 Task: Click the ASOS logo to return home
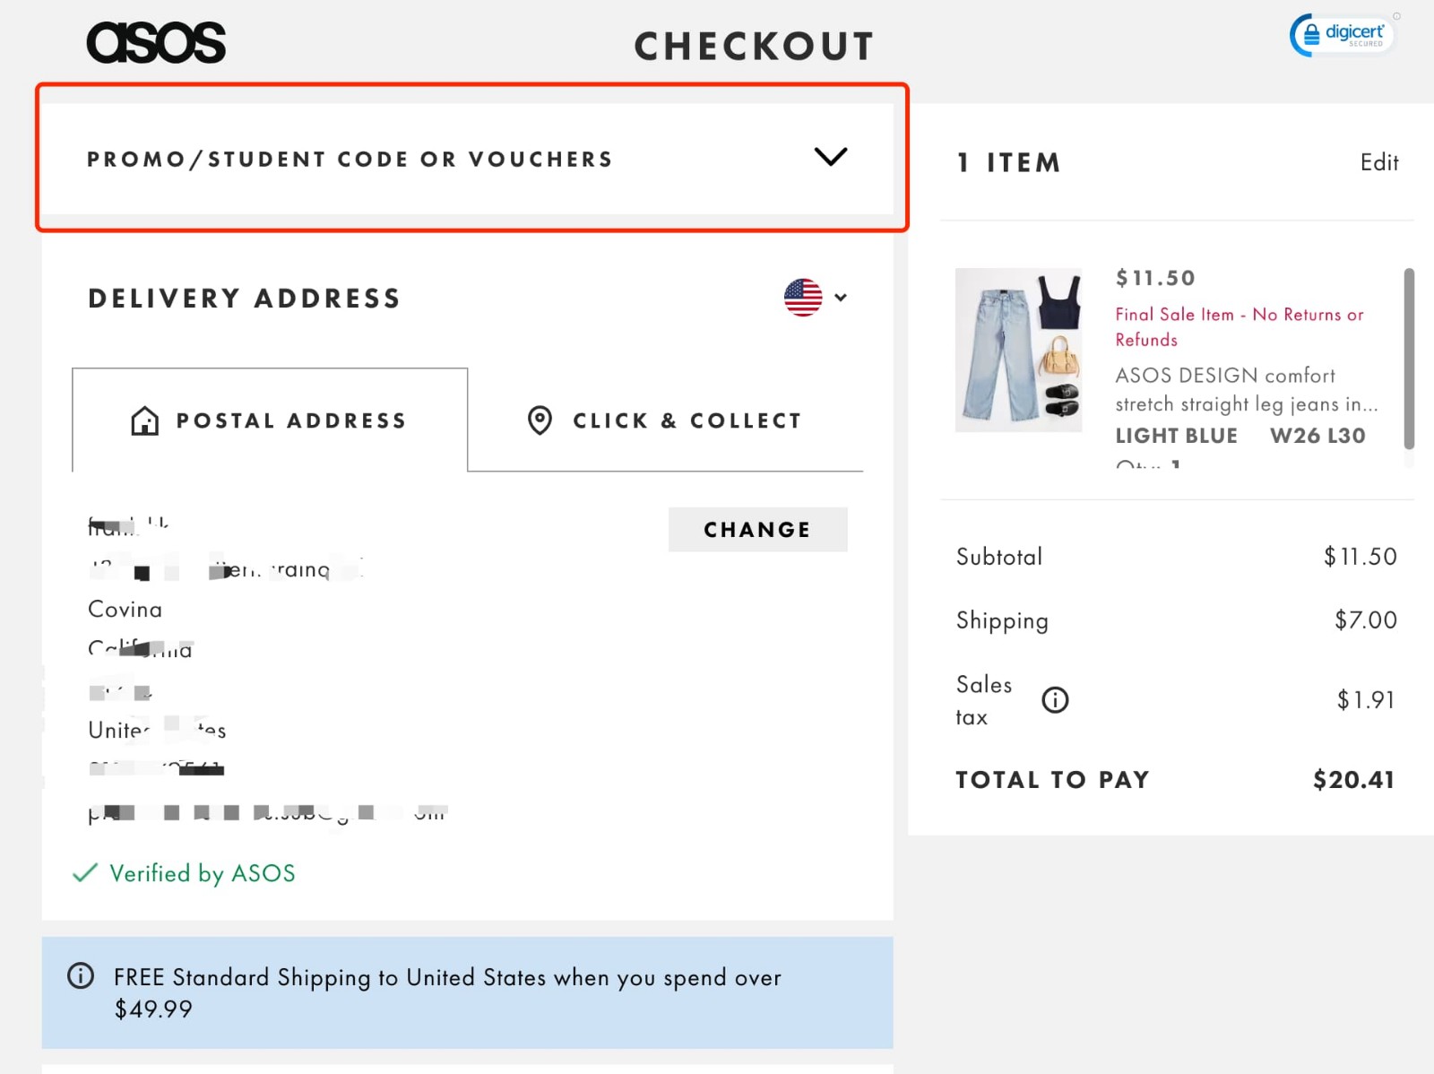[154, 41]
